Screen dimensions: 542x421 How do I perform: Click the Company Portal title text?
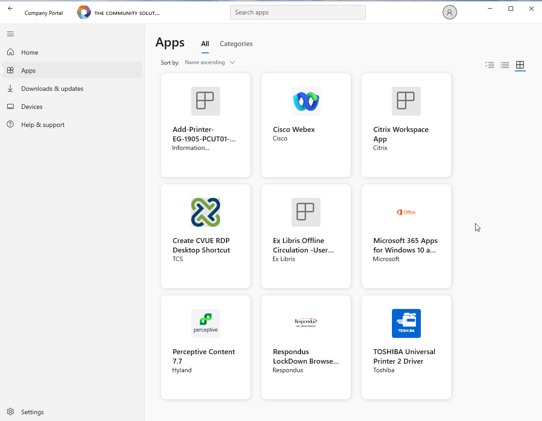43,13
